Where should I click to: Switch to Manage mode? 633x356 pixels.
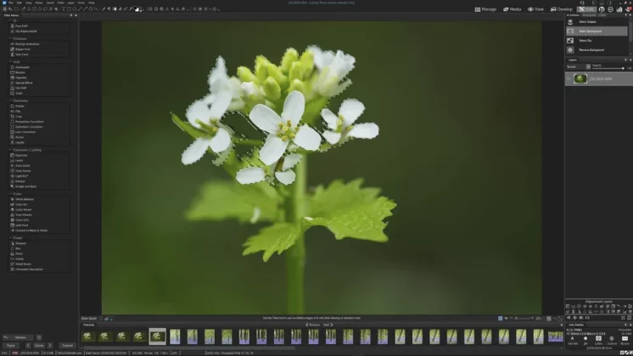pos(487,9)
